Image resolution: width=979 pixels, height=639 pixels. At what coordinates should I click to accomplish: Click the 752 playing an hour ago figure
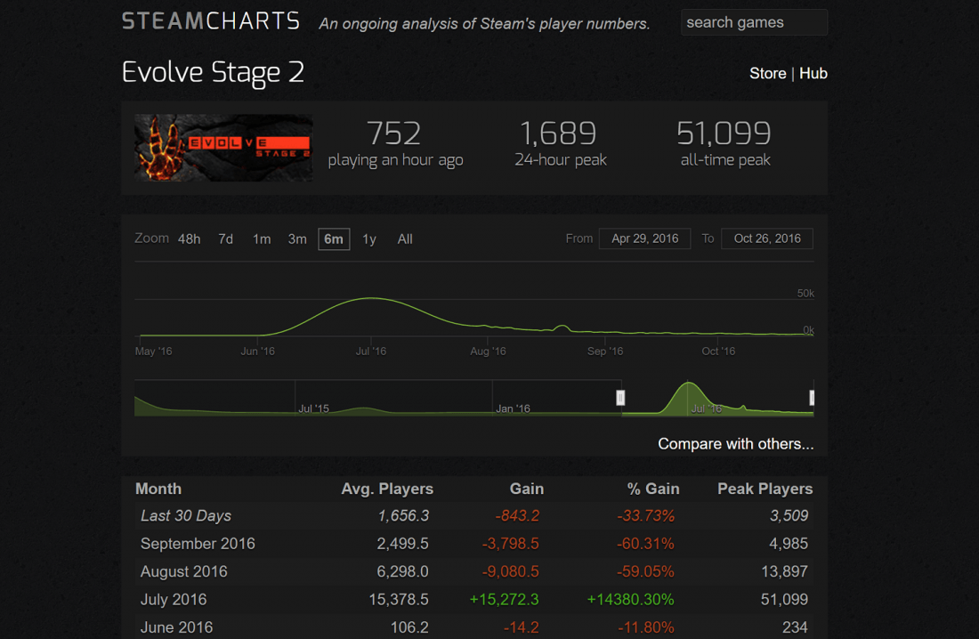point(394,133)
